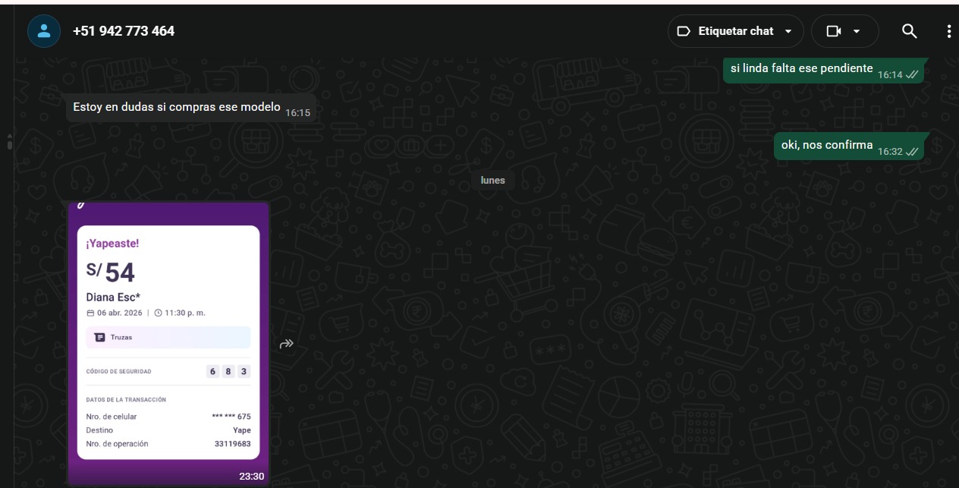Expand the video call options arrow
This screenshot has width=959, height=488.
[857, 31]
